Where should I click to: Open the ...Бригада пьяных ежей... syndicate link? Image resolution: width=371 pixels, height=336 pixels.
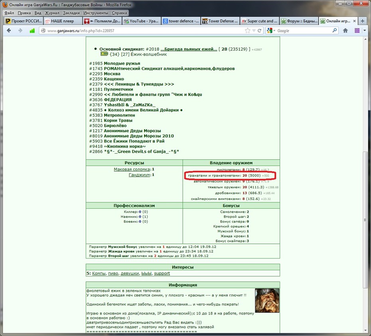189,49
